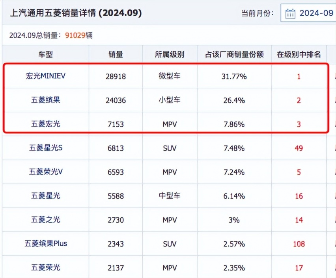Screen dimensions: 336x278
Task: Open the 五菱荣光 model link
Action: 46,267
